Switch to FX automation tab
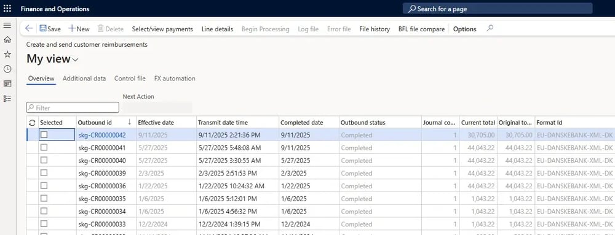615x235 pixels. point(175,78)
